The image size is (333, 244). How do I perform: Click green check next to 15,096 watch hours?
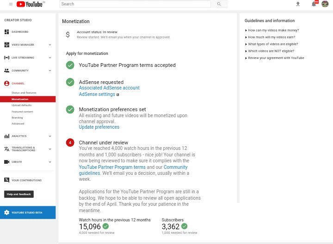pyautogui.click(x=105, y=226)
